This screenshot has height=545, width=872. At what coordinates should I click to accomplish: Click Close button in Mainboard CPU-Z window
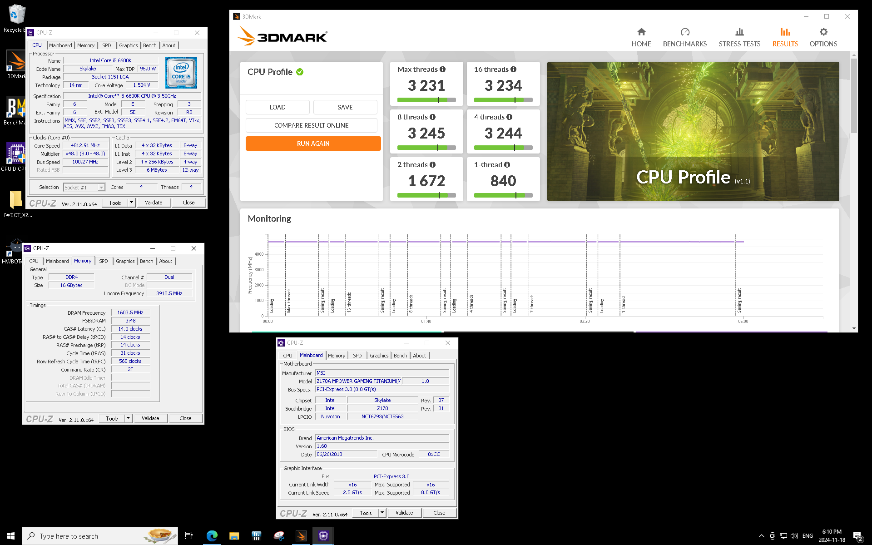coord(439,513)
